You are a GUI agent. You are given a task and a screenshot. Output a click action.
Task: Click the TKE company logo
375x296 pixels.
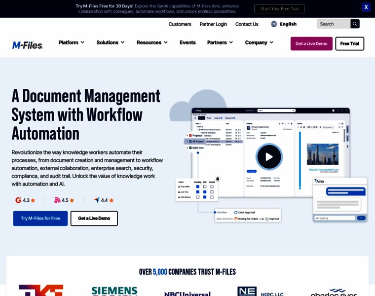(x=41, y=290)
